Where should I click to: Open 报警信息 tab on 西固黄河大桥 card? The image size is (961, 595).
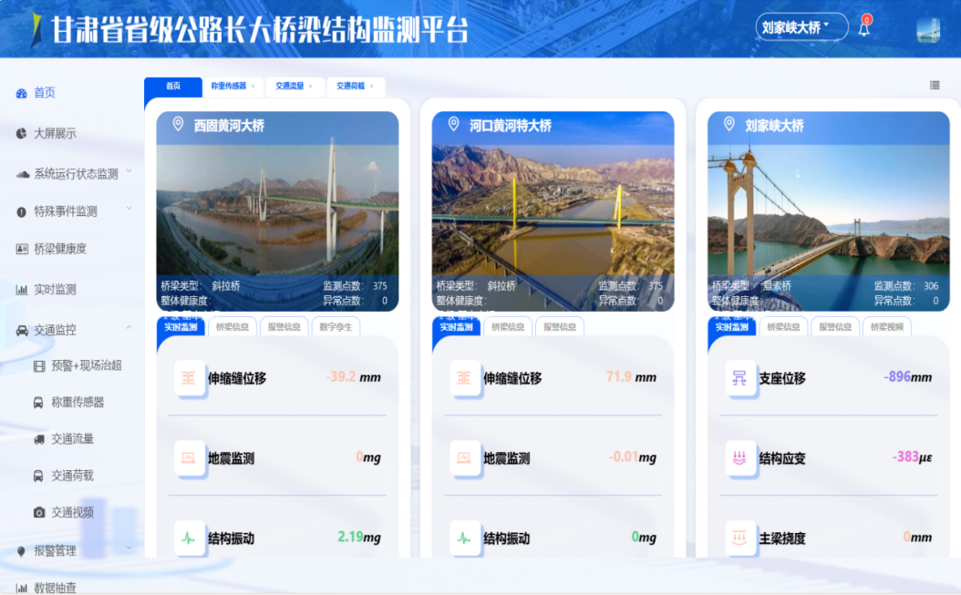click(x=284, y=327)
